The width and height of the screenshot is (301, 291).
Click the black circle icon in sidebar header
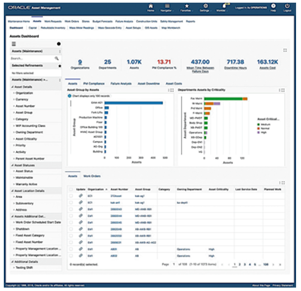coord(59,44)
